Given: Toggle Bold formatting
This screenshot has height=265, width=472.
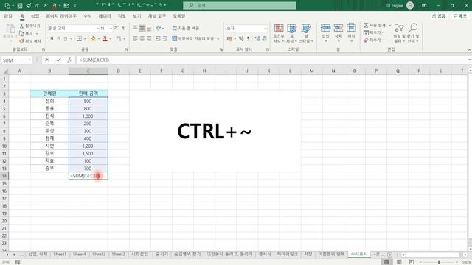Looking at the screenshot, I should [x=52, y=39].
